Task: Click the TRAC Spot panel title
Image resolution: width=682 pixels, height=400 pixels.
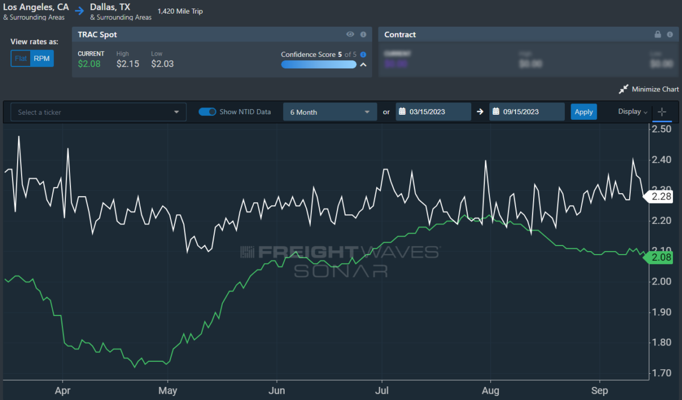Action: tap(96, 35)
